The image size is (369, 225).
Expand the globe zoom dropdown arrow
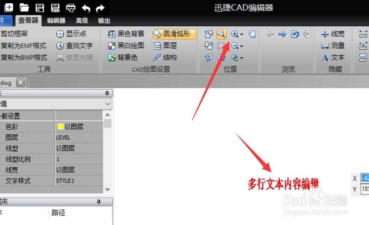click(x=241, y=58)
